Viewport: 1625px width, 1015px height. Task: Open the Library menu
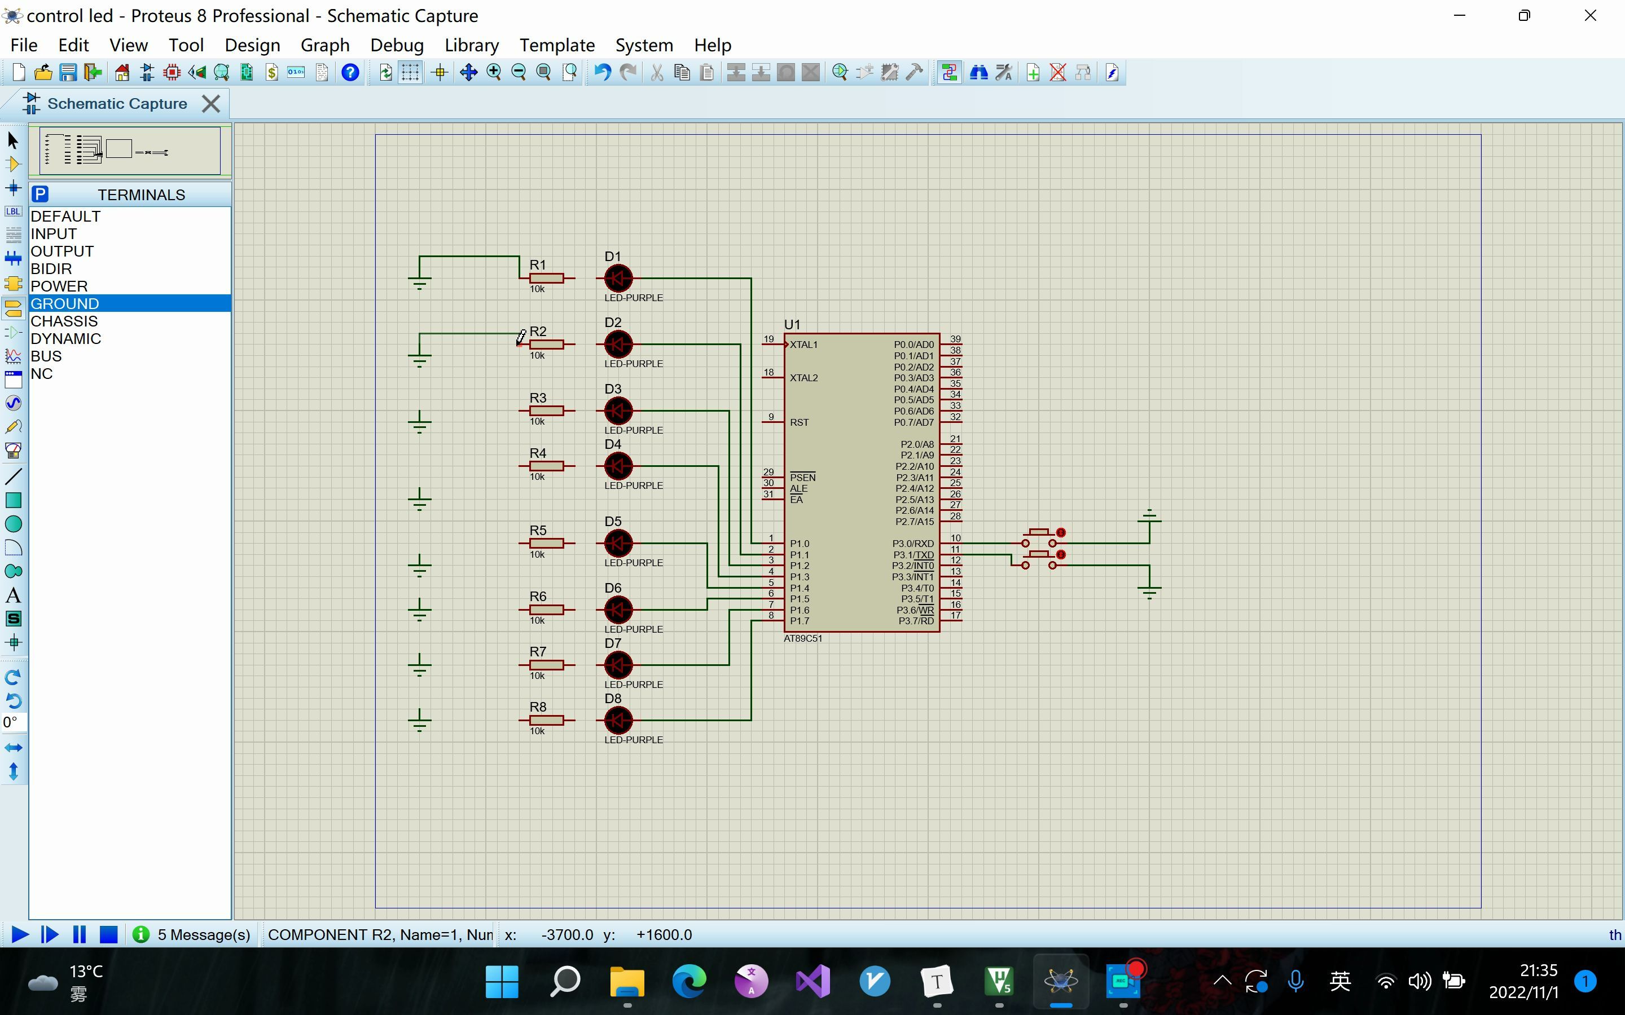point(471,45)
